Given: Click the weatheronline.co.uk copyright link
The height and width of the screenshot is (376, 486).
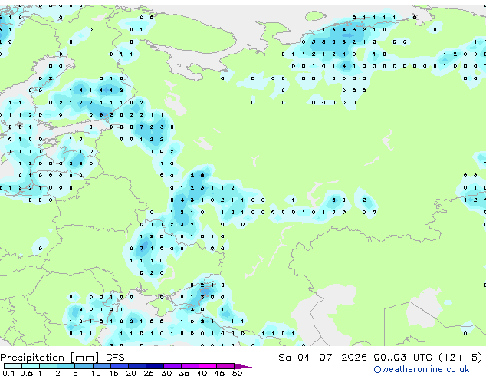Looking at the screenshot, I should (x=422, y=369).
